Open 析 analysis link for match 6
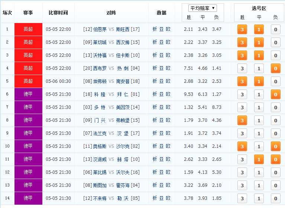Image resolution: width=285 pixels, height=208 pixels. (x=155, y=94)
